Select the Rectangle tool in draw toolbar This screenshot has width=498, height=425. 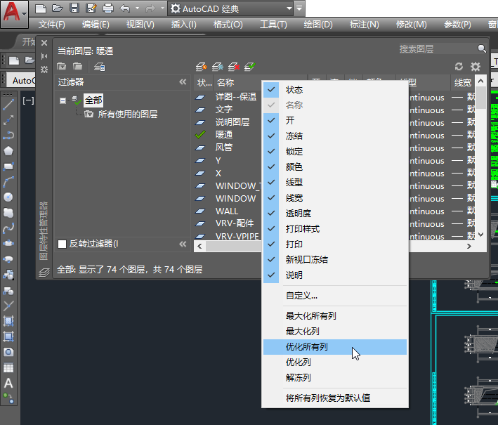click(x=8, y=166)
